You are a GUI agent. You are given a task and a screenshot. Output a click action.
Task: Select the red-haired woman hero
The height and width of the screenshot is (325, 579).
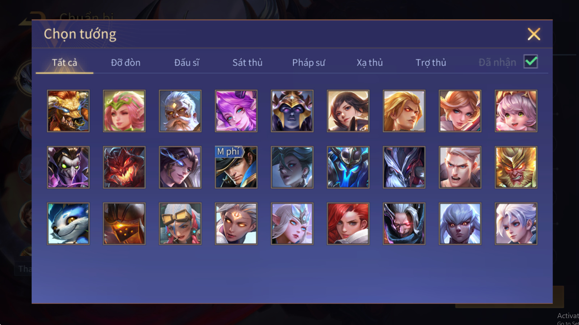click(x=348, y=224)
